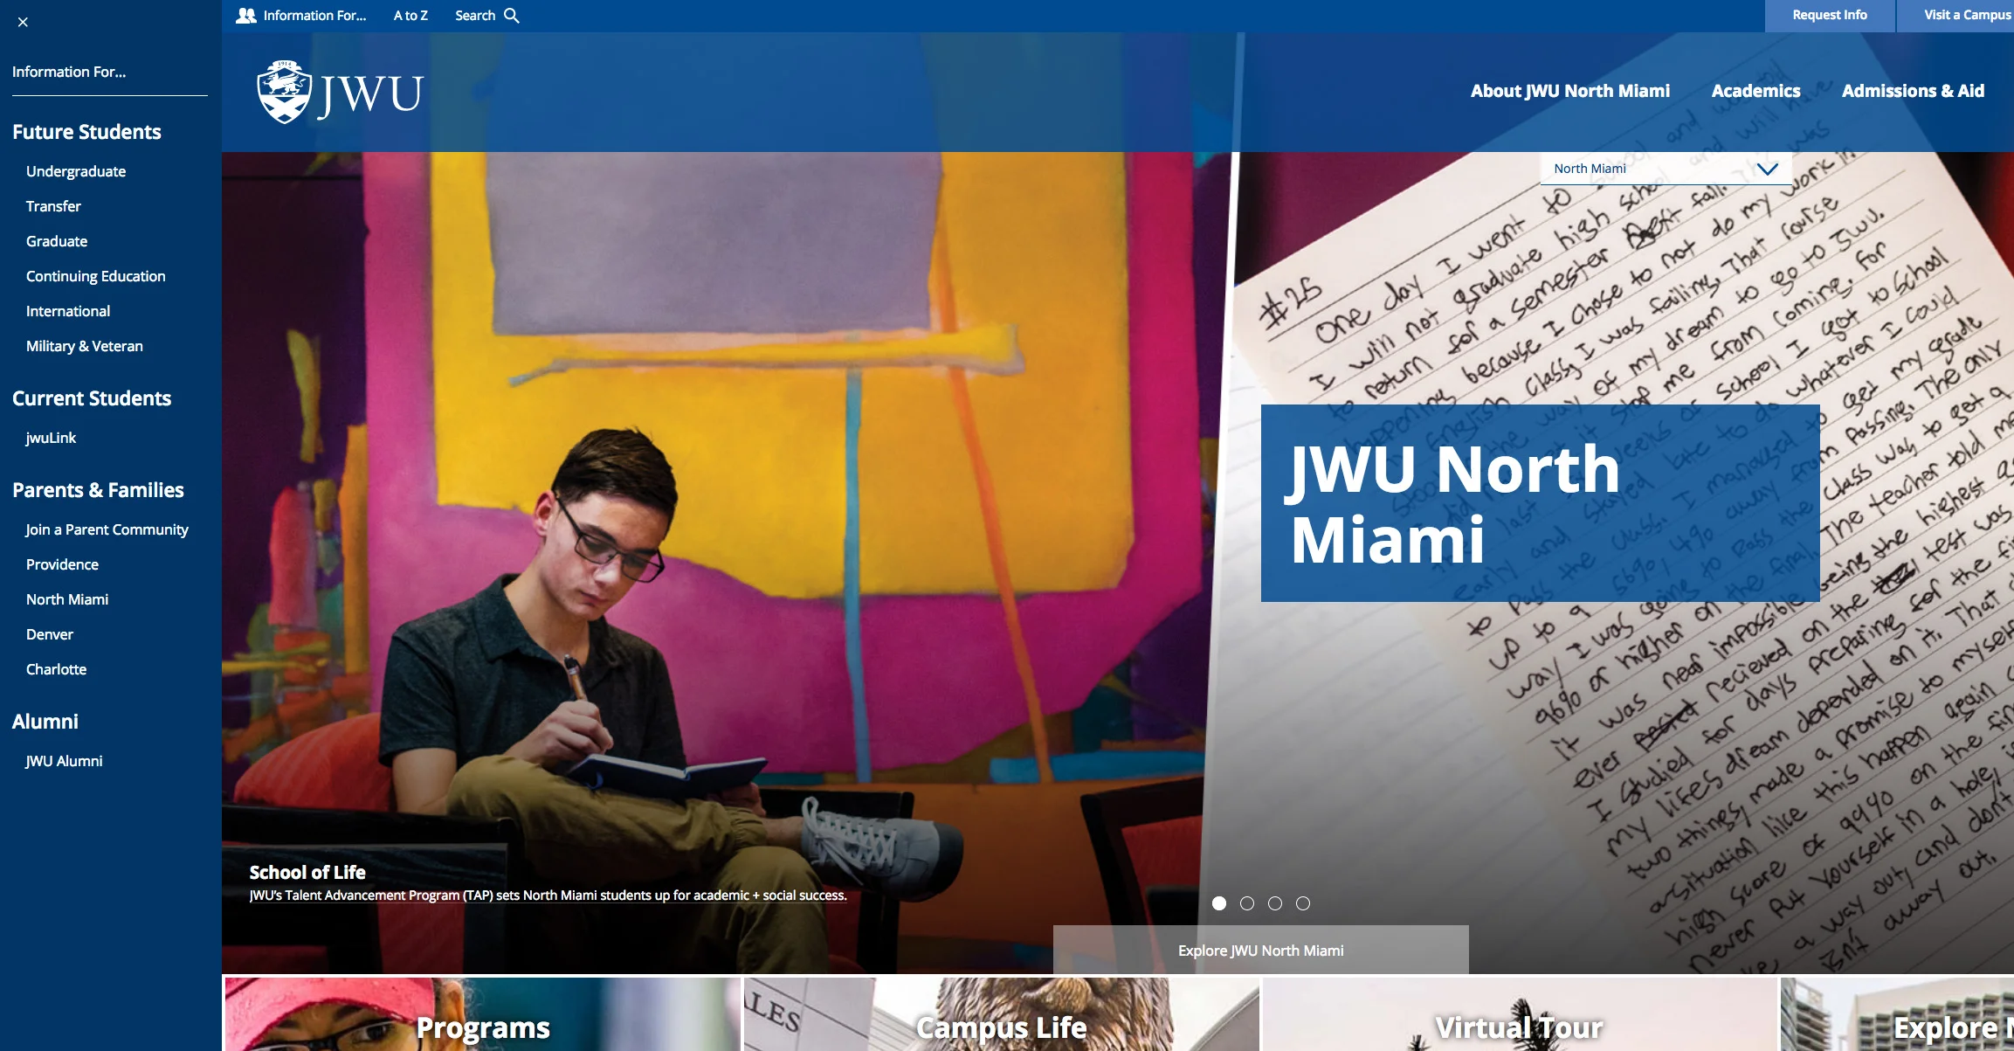Click the Request Info button
Screen dimensions: 2014x1051
[1830, 16]
